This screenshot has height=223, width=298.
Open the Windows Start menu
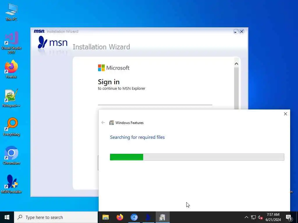[7, 217]
